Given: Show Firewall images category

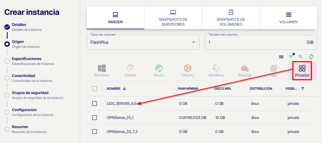Looking at the screenshot, I should click(245, 68).
